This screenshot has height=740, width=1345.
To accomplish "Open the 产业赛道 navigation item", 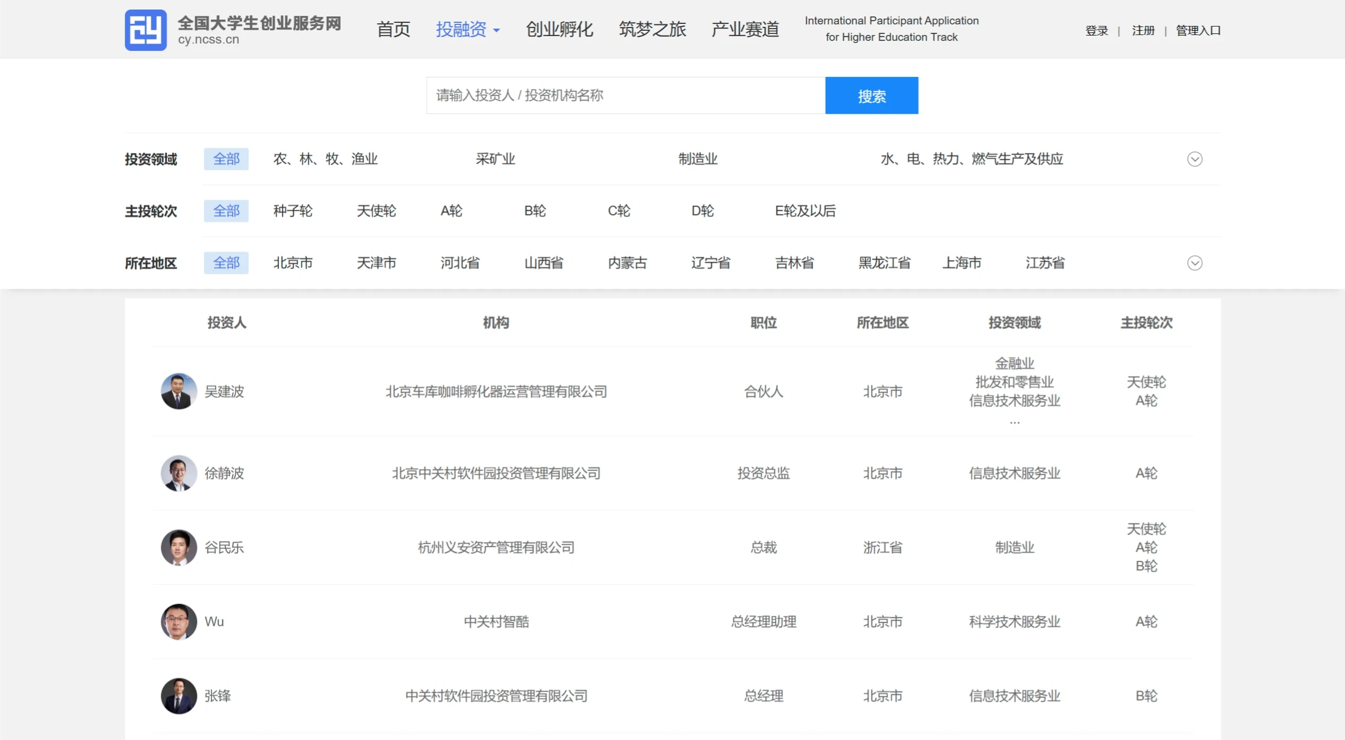I will click(745, 29).
